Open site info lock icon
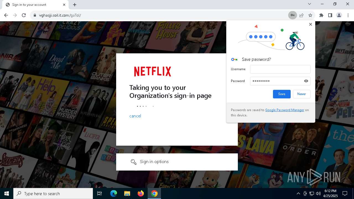 [x=35, y=15]
